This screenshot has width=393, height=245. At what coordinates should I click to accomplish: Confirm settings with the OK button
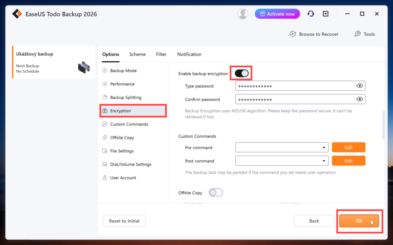click(x=359, y=221)
